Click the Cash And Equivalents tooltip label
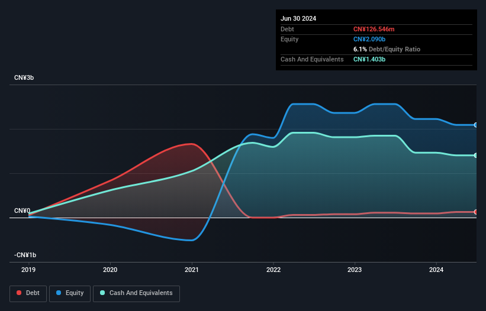This screenshot has width=486, height=311. point(312,59)
